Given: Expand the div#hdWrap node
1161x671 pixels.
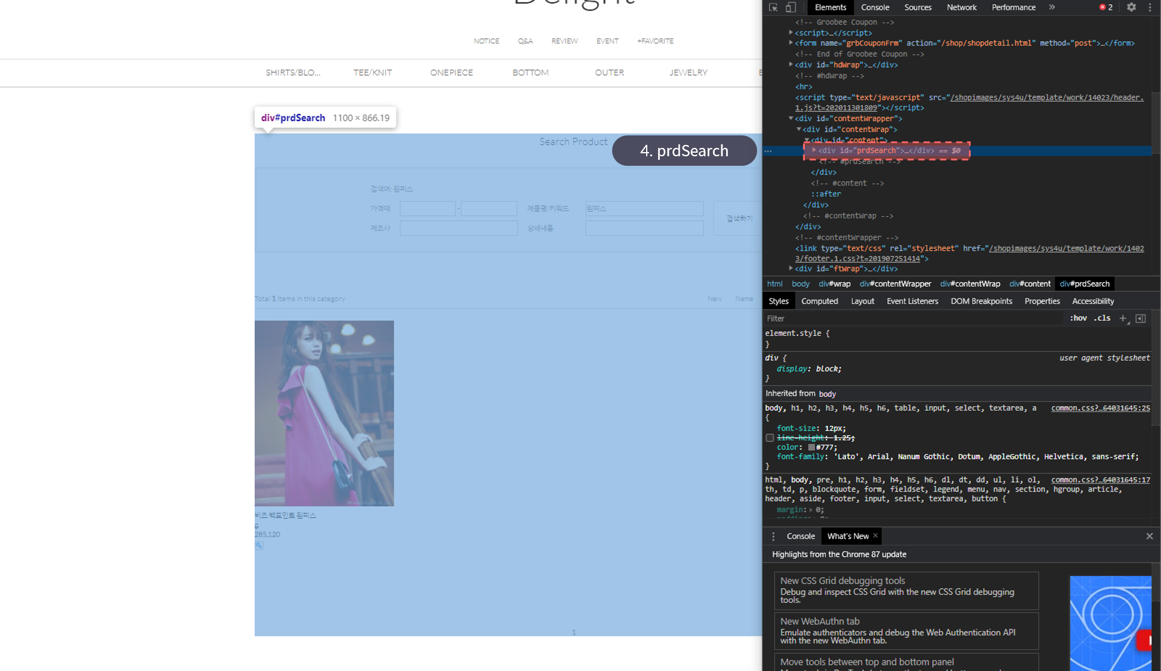Looking at the screenshot, I should tap(791, 64).
